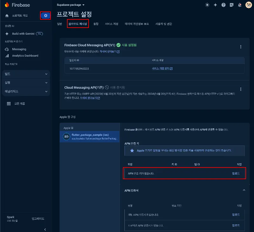Open Build with Gemini in sidebar
Viewport: 254px width, 232px height.
point(23,34)
